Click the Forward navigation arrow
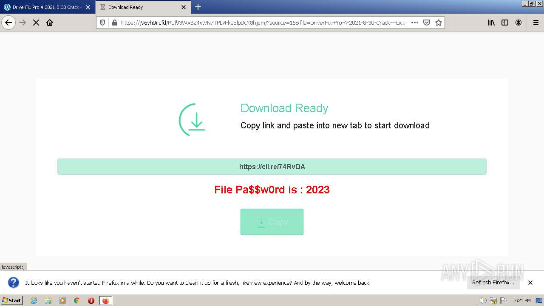 [23, 23]
